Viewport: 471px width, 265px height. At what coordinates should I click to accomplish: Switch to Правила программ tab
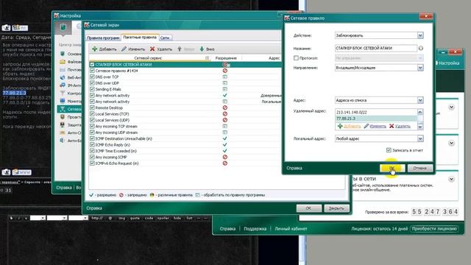click(103, 38)
